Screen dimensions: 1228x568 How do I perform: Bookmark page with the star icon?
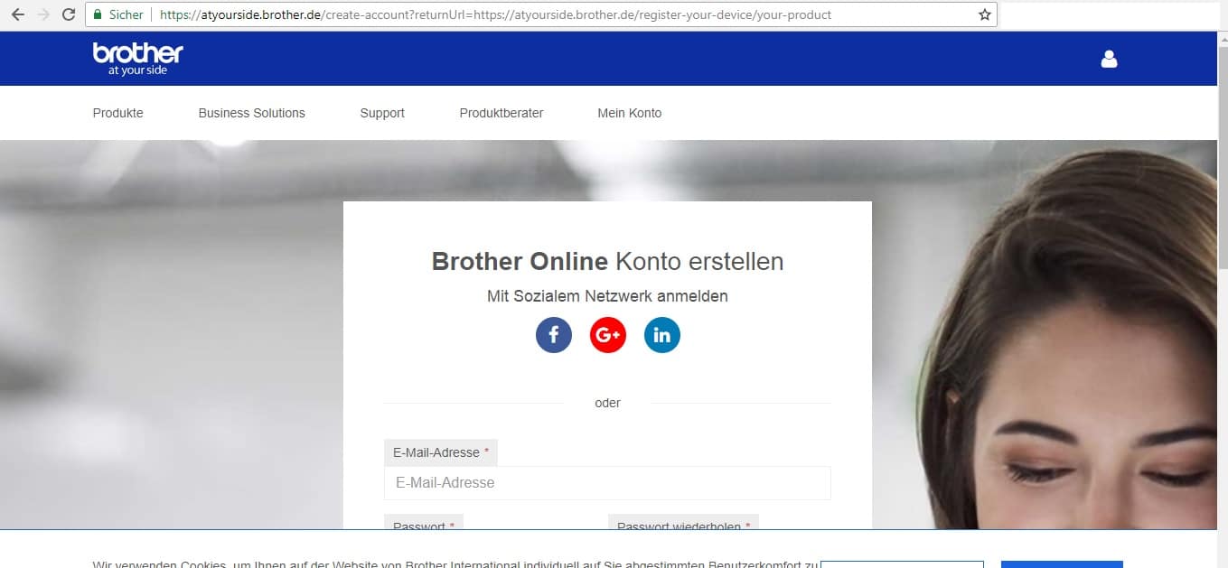(x=985, y=14)
